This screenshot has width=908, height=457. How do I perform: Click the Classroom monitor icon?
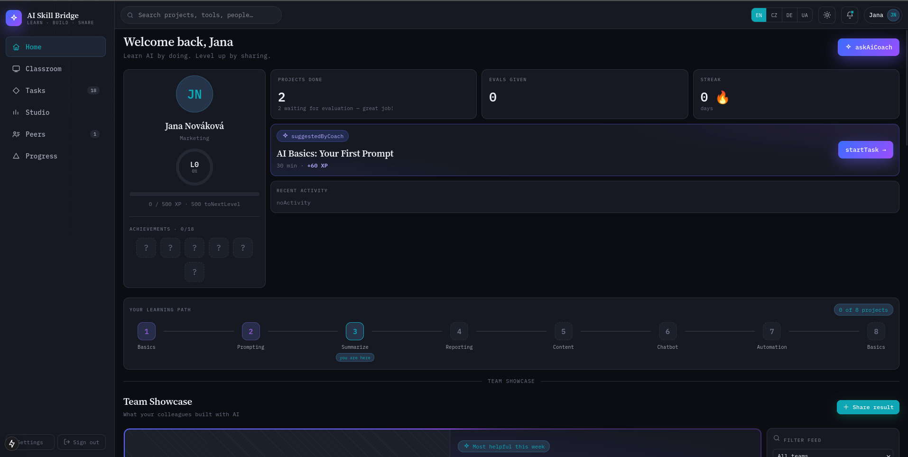pyautogui.click(x=16, y=69)
